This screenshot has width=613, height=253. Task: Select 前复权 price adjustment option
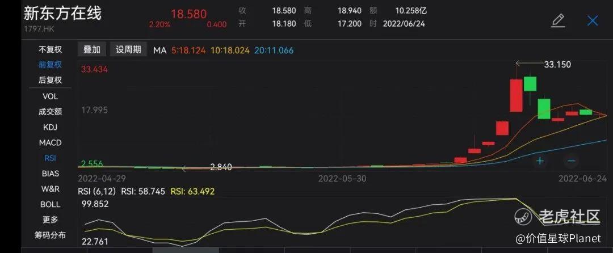coord(50,65)
